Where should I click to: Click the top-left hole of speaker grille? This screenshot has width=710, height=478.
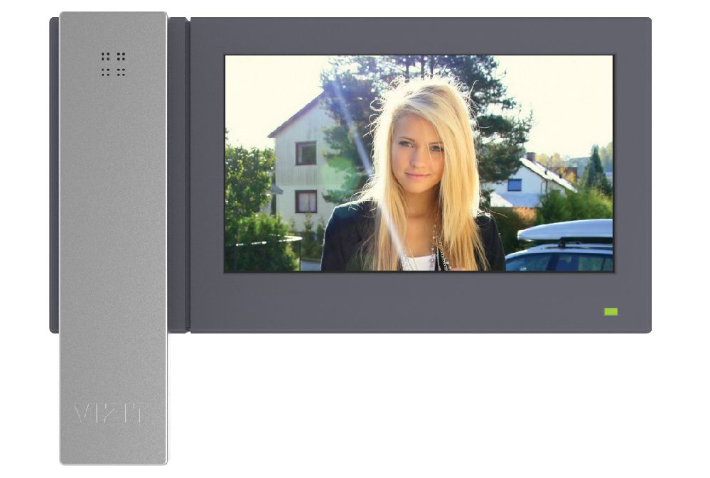pyautogui.click(x=104, y=55)
